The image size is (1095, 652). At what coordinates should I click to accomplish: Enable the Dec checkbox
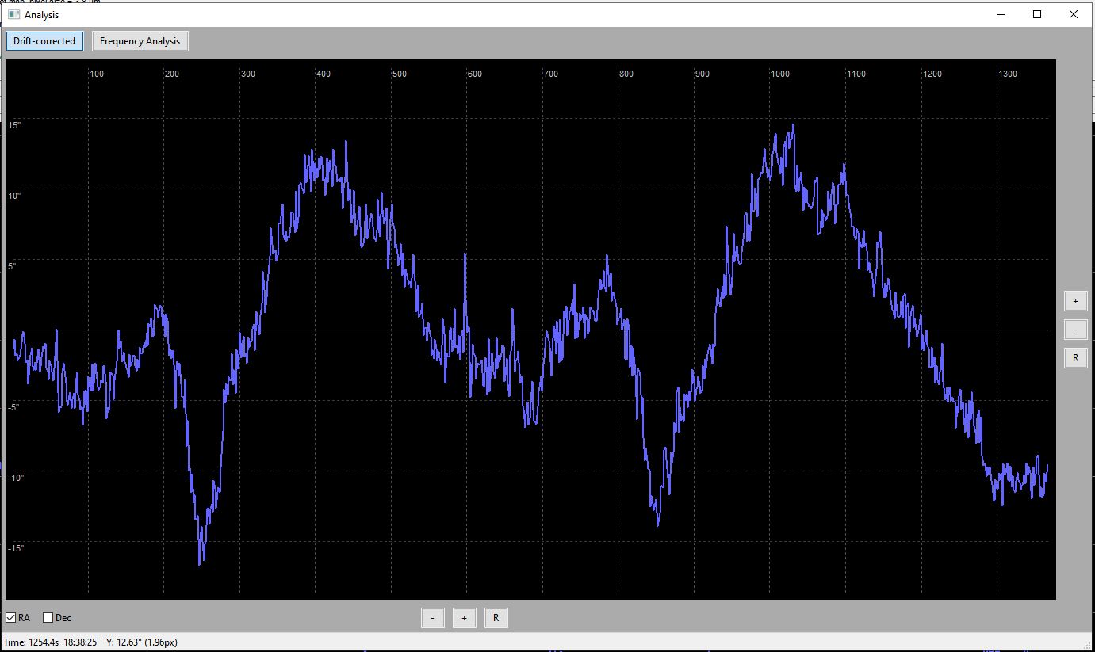coord(48,618)
